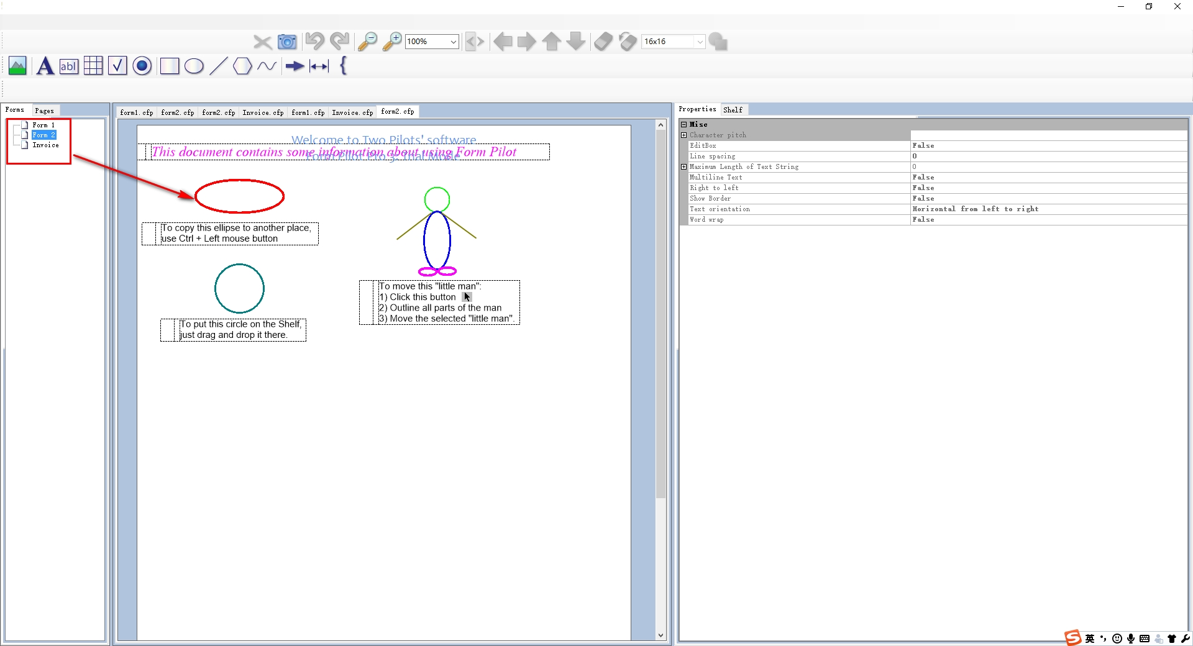Select the Polygon shape tool

[x=242, y=65]
